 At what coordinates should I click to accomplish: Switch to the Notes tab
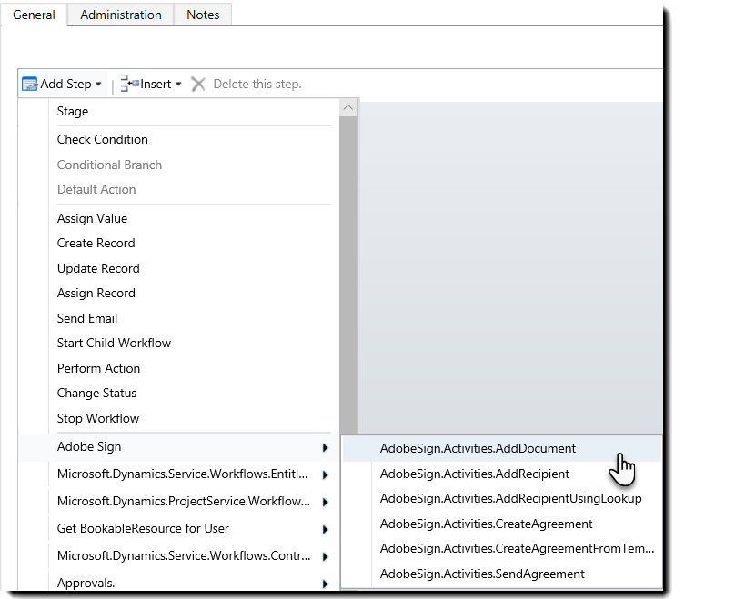tap(203, 14)
